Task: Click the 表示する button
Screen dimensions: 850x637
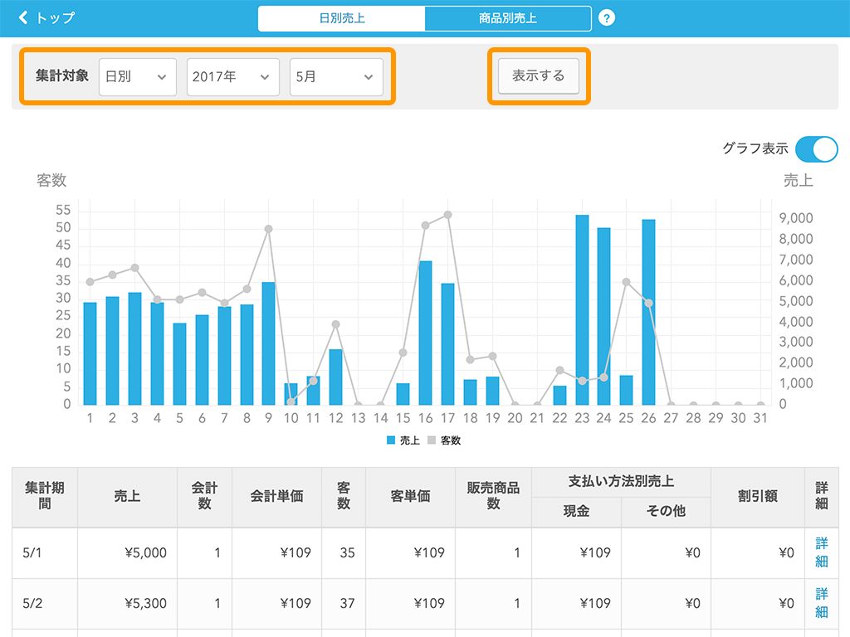Action: [538, 75]
